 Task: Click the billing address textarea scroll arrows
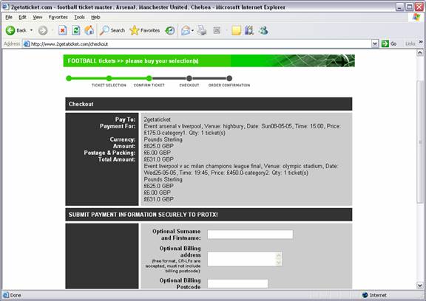(x=279, y=259)
